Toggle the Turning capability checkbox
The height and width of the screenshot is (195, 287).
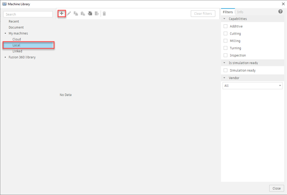226,48
